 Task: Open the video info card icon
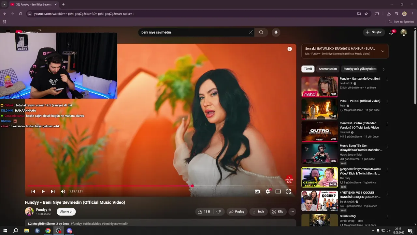click(x=290, y=49)
